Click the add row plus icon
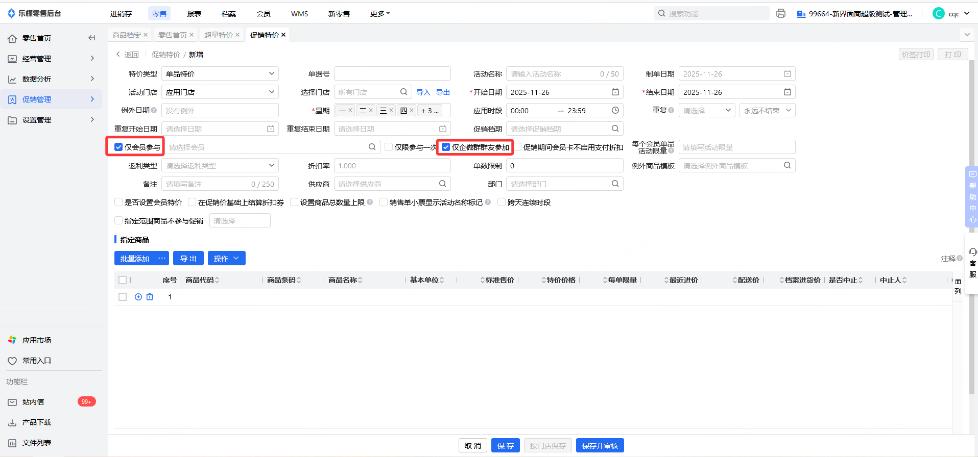This screenshot has height=457, width=978. tap(138, 297)
